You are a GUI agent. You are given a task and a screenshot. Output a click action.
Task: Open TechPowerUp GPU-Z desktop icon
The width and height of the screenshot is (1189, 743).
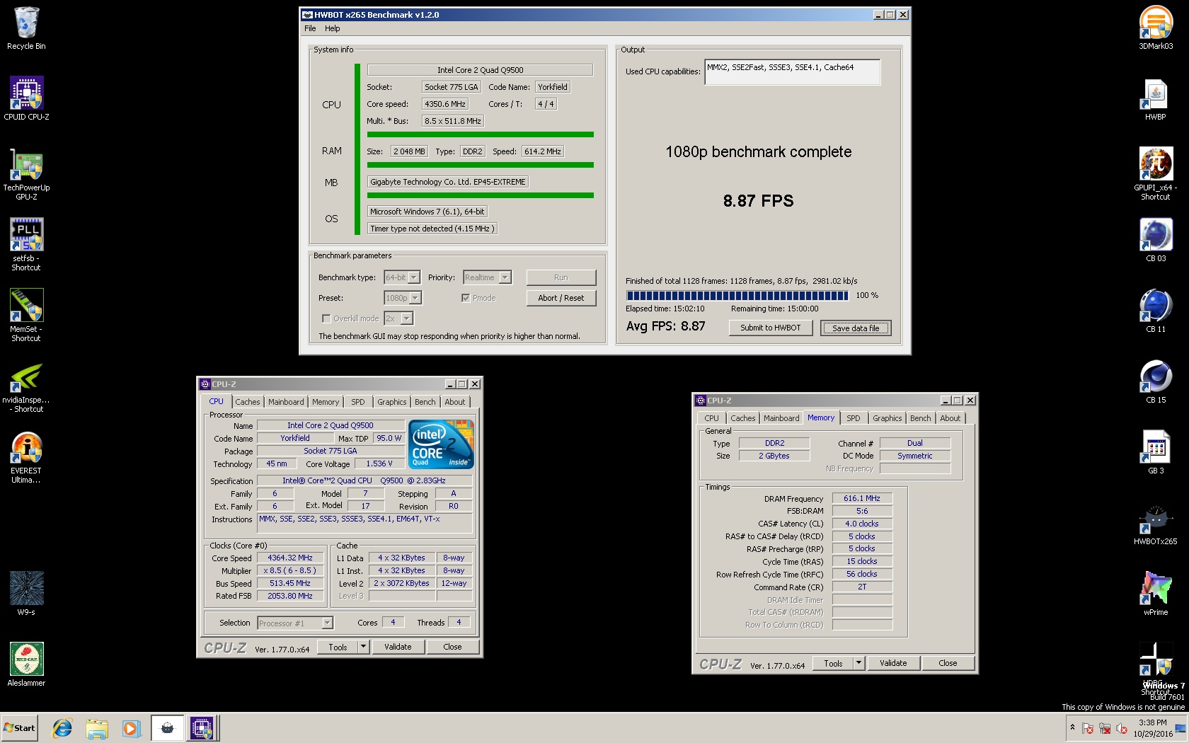(x=26, y=174)
